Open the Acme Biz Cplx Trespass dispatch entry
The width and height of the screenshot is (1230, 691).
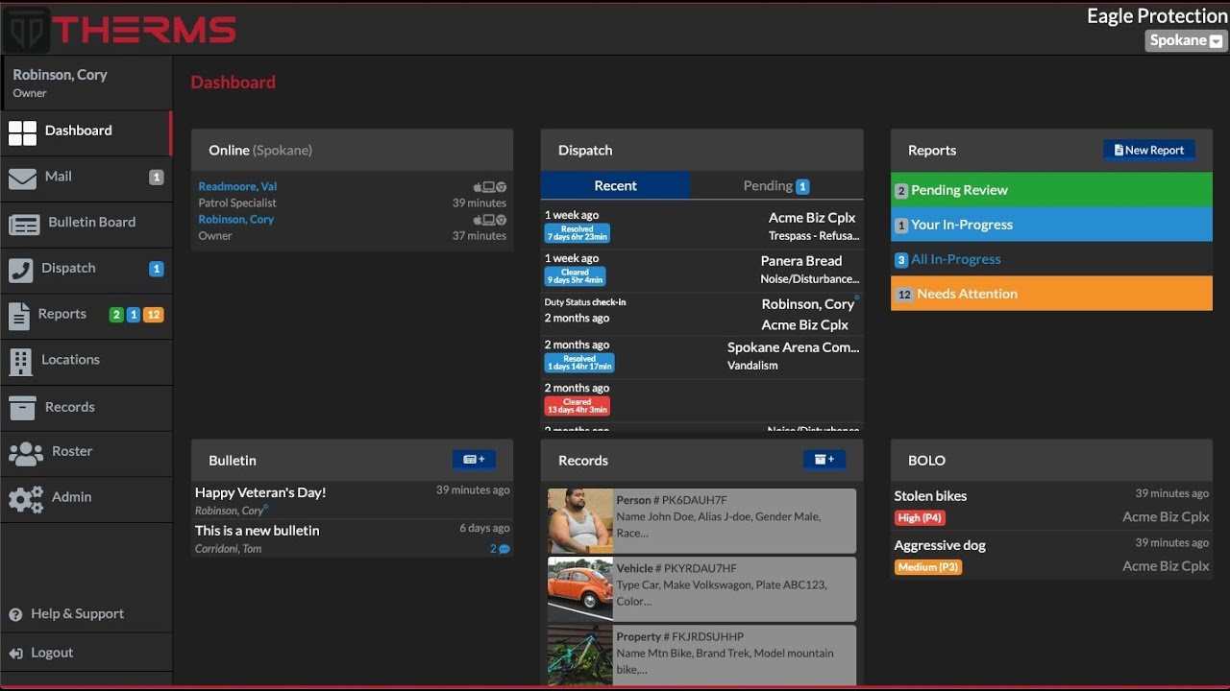point(701,226)
